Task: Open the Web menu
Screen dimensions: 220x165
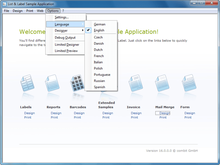Action: tap(40, 11)
